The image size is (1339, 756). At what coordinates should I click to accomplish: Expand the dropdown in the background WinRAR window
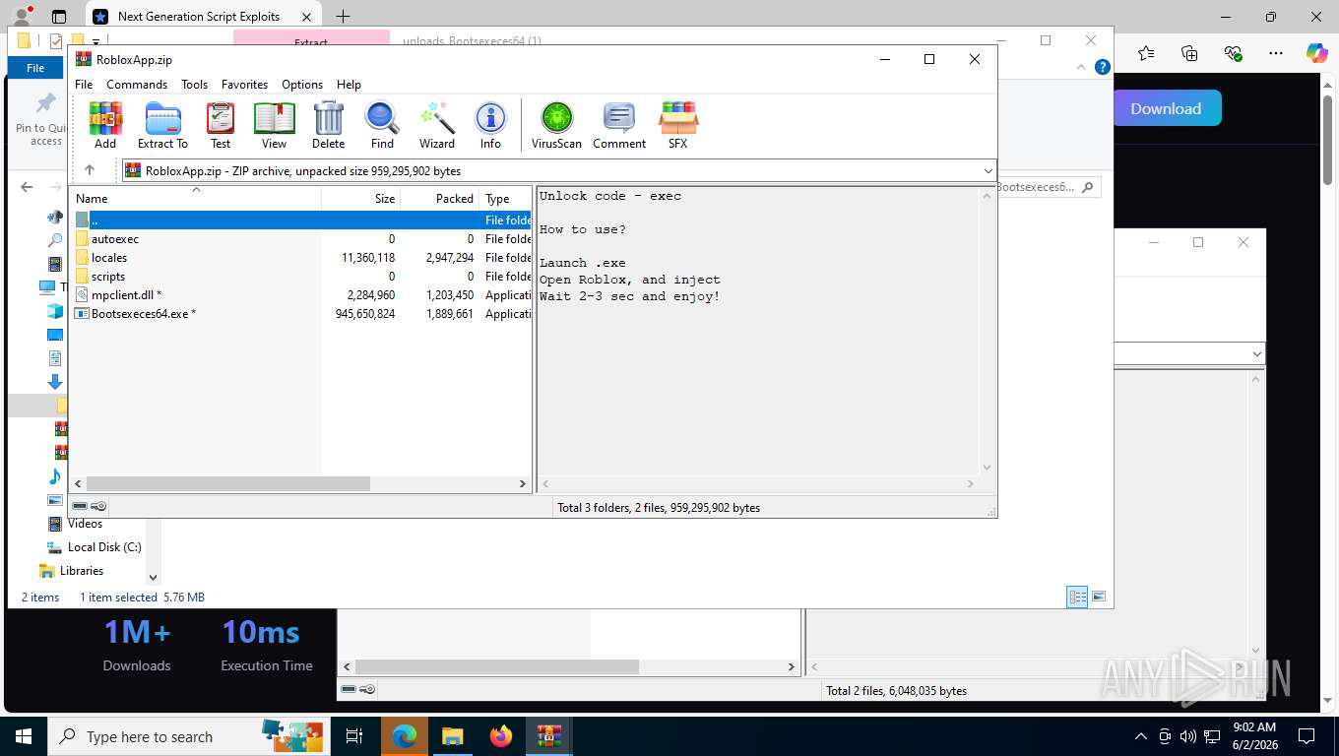tap(1256, 353)
